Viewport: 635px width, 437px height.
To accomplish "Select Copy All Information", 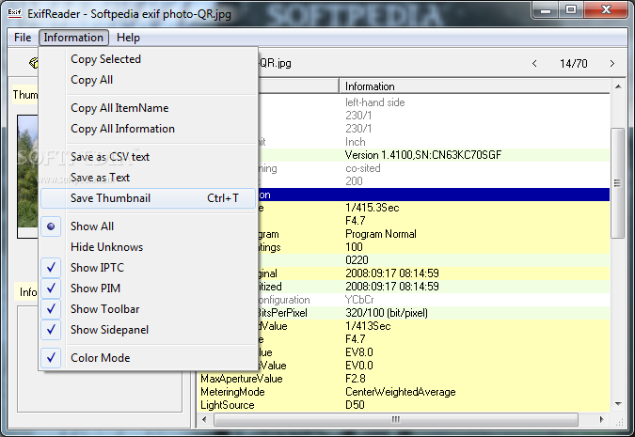I will tap(149, 129).
